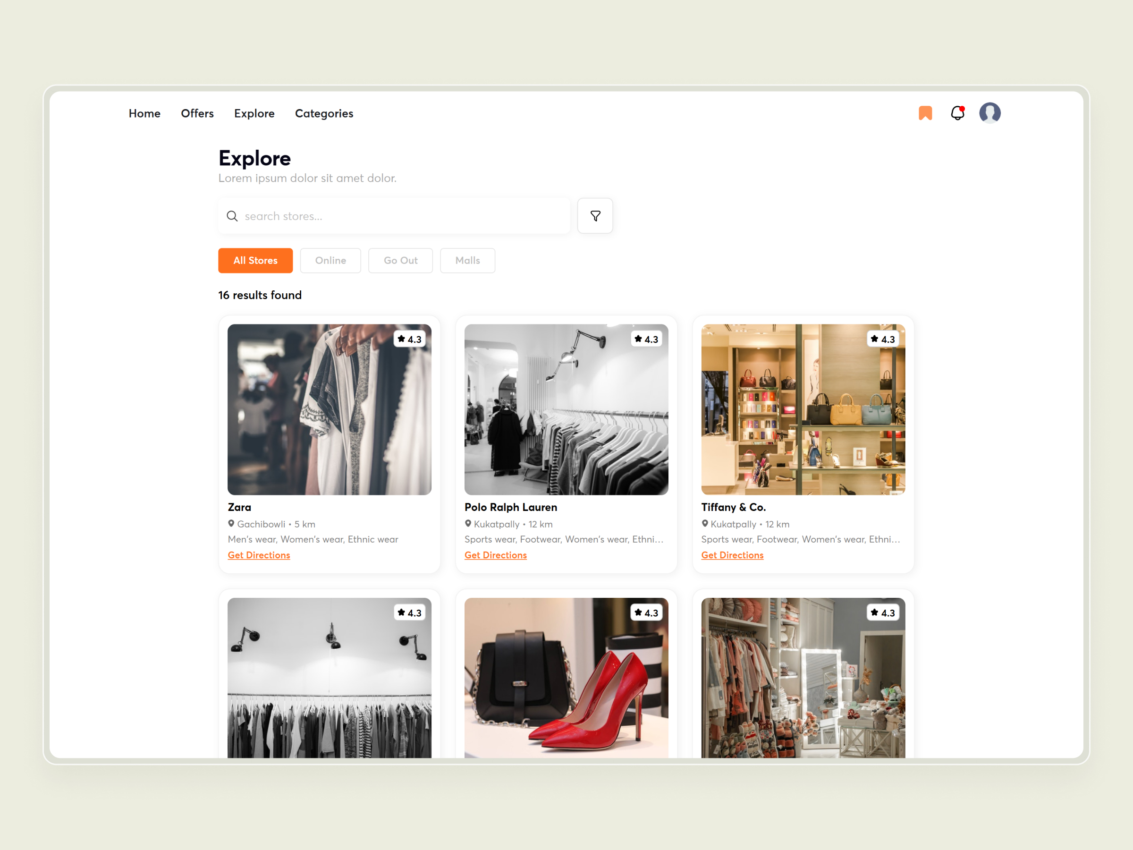Focus the search stores input field
This screenshot has height=850, width=1133.
(394, 216)
